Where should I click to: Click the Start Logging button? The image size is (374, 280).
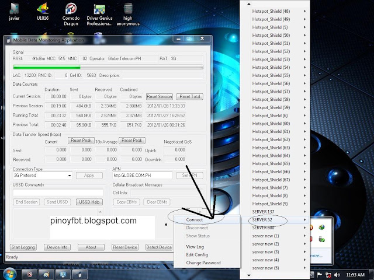23,247
